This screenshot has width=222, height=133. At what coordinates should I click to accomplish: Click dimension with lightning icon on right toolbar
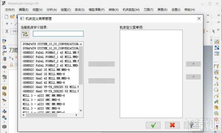tap(216, 66)
